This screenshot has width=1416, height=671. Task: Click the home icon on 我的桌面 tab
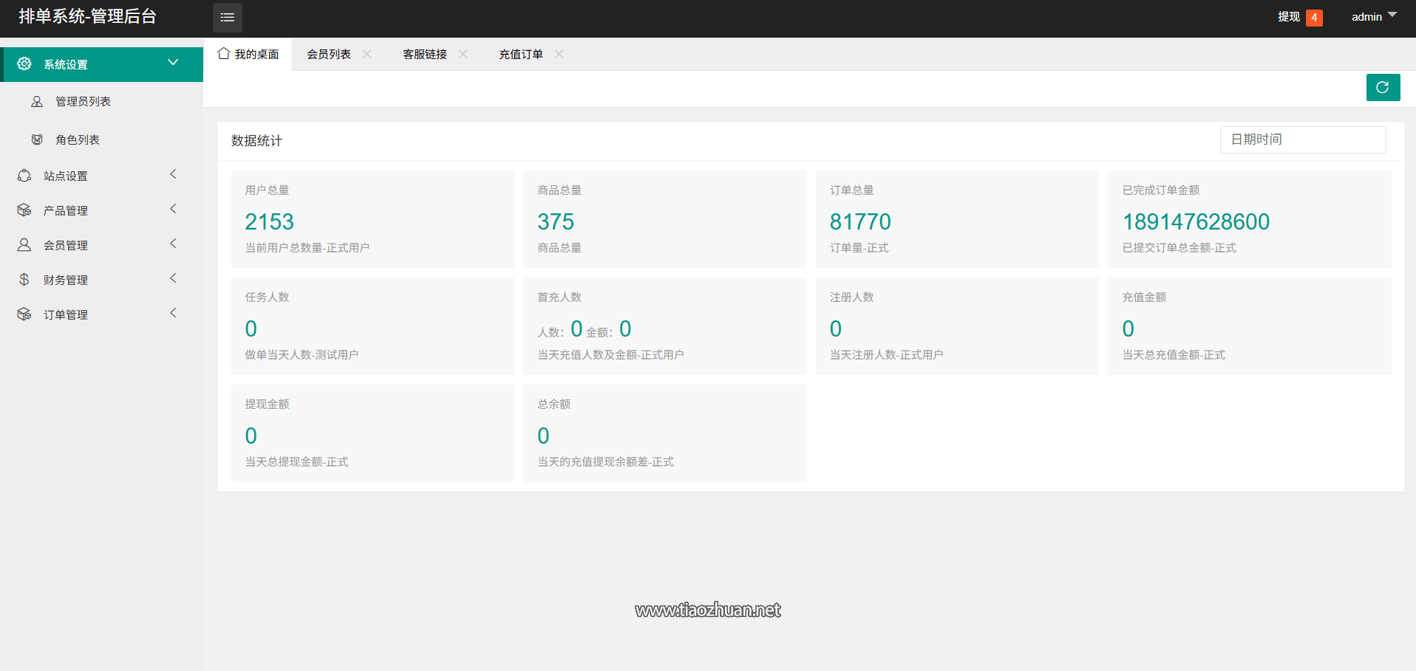pyautogui.click(x=224, y=53)
